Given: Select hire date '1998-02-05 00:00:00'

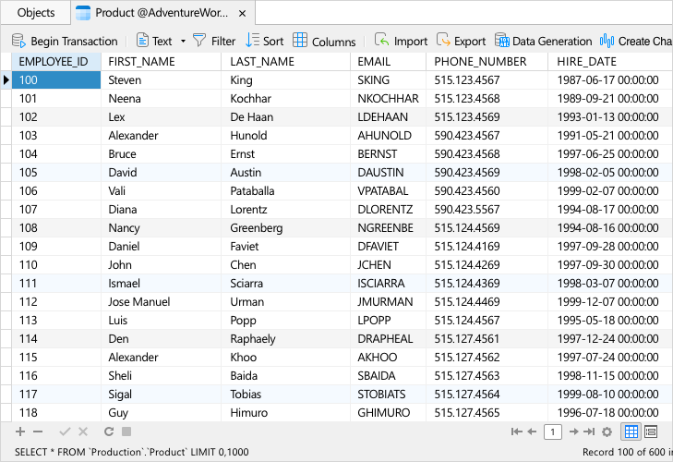Looking at the screenshot, I should tap(610, 173).
